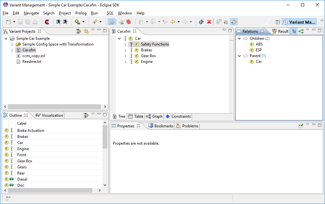Click the New wizard toolbar icon
325x204 pixels.
pyautogui.click(x=8, y=22)
